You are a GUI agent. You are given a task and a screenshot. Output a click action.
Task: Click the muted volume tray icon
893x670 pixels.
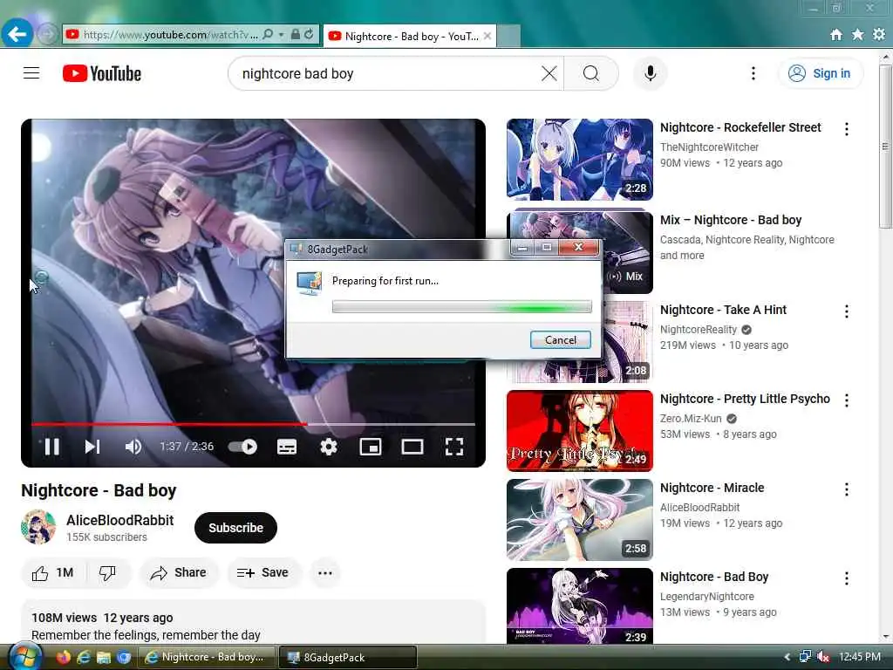(823, 657)
